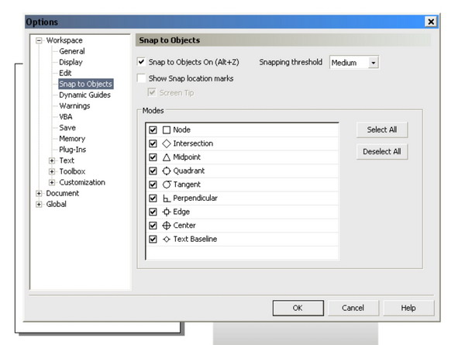Click the Text Baseline snap icon
Image resolution: width=465 pixels, height=345 pixels.
[167, 239]
